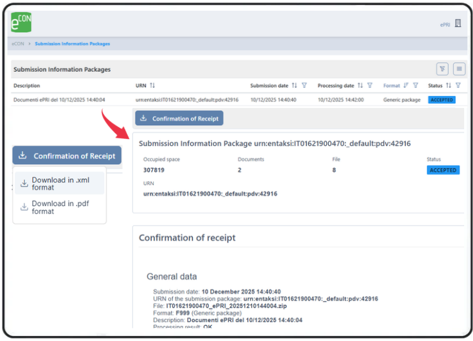Open the list menu icon button

pyautogui.click(x=459, y=69)
